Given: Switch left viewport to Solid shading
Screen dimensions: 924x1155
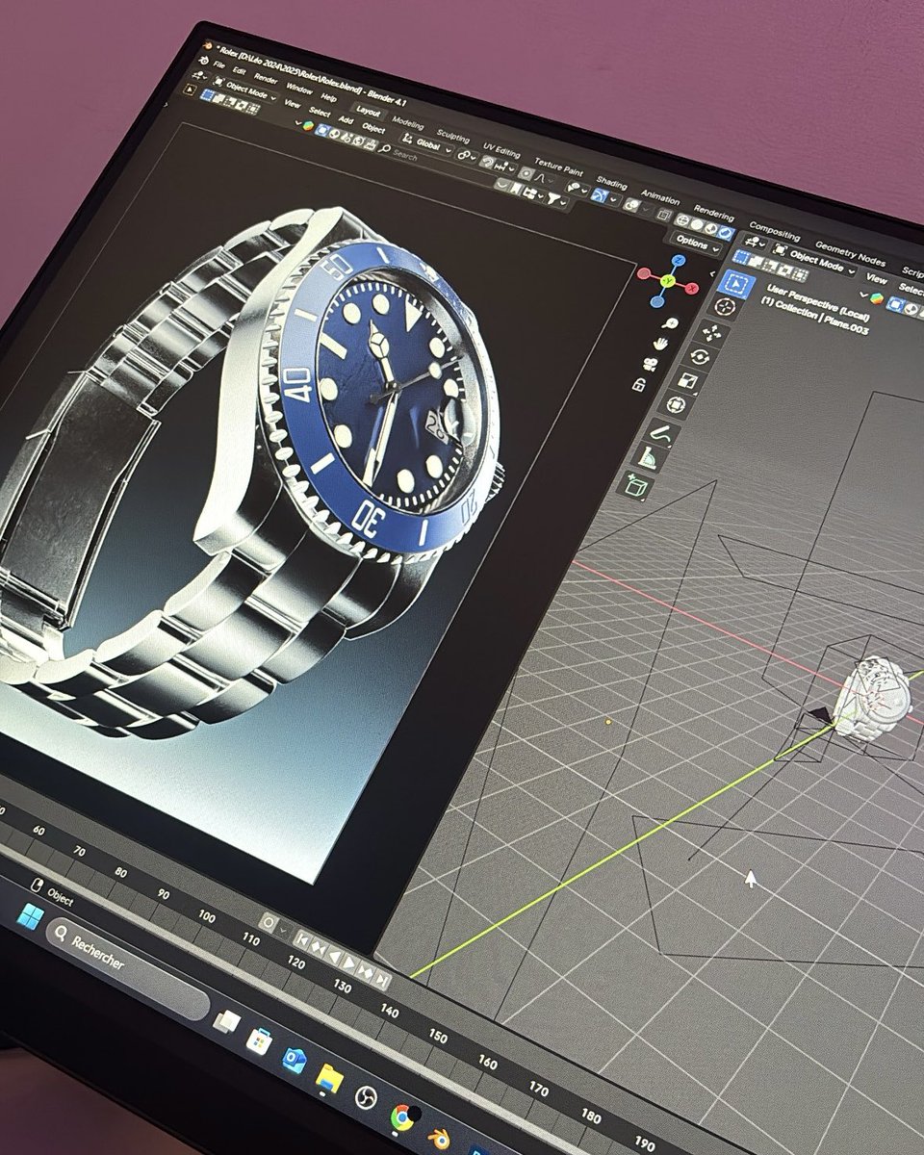Looking at the screenshot, I should coord(697,224).
